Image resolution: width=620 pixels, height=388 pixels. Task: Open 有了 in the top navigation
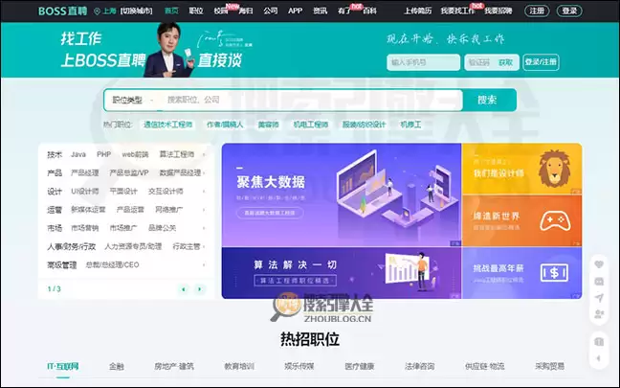[344, 11]
